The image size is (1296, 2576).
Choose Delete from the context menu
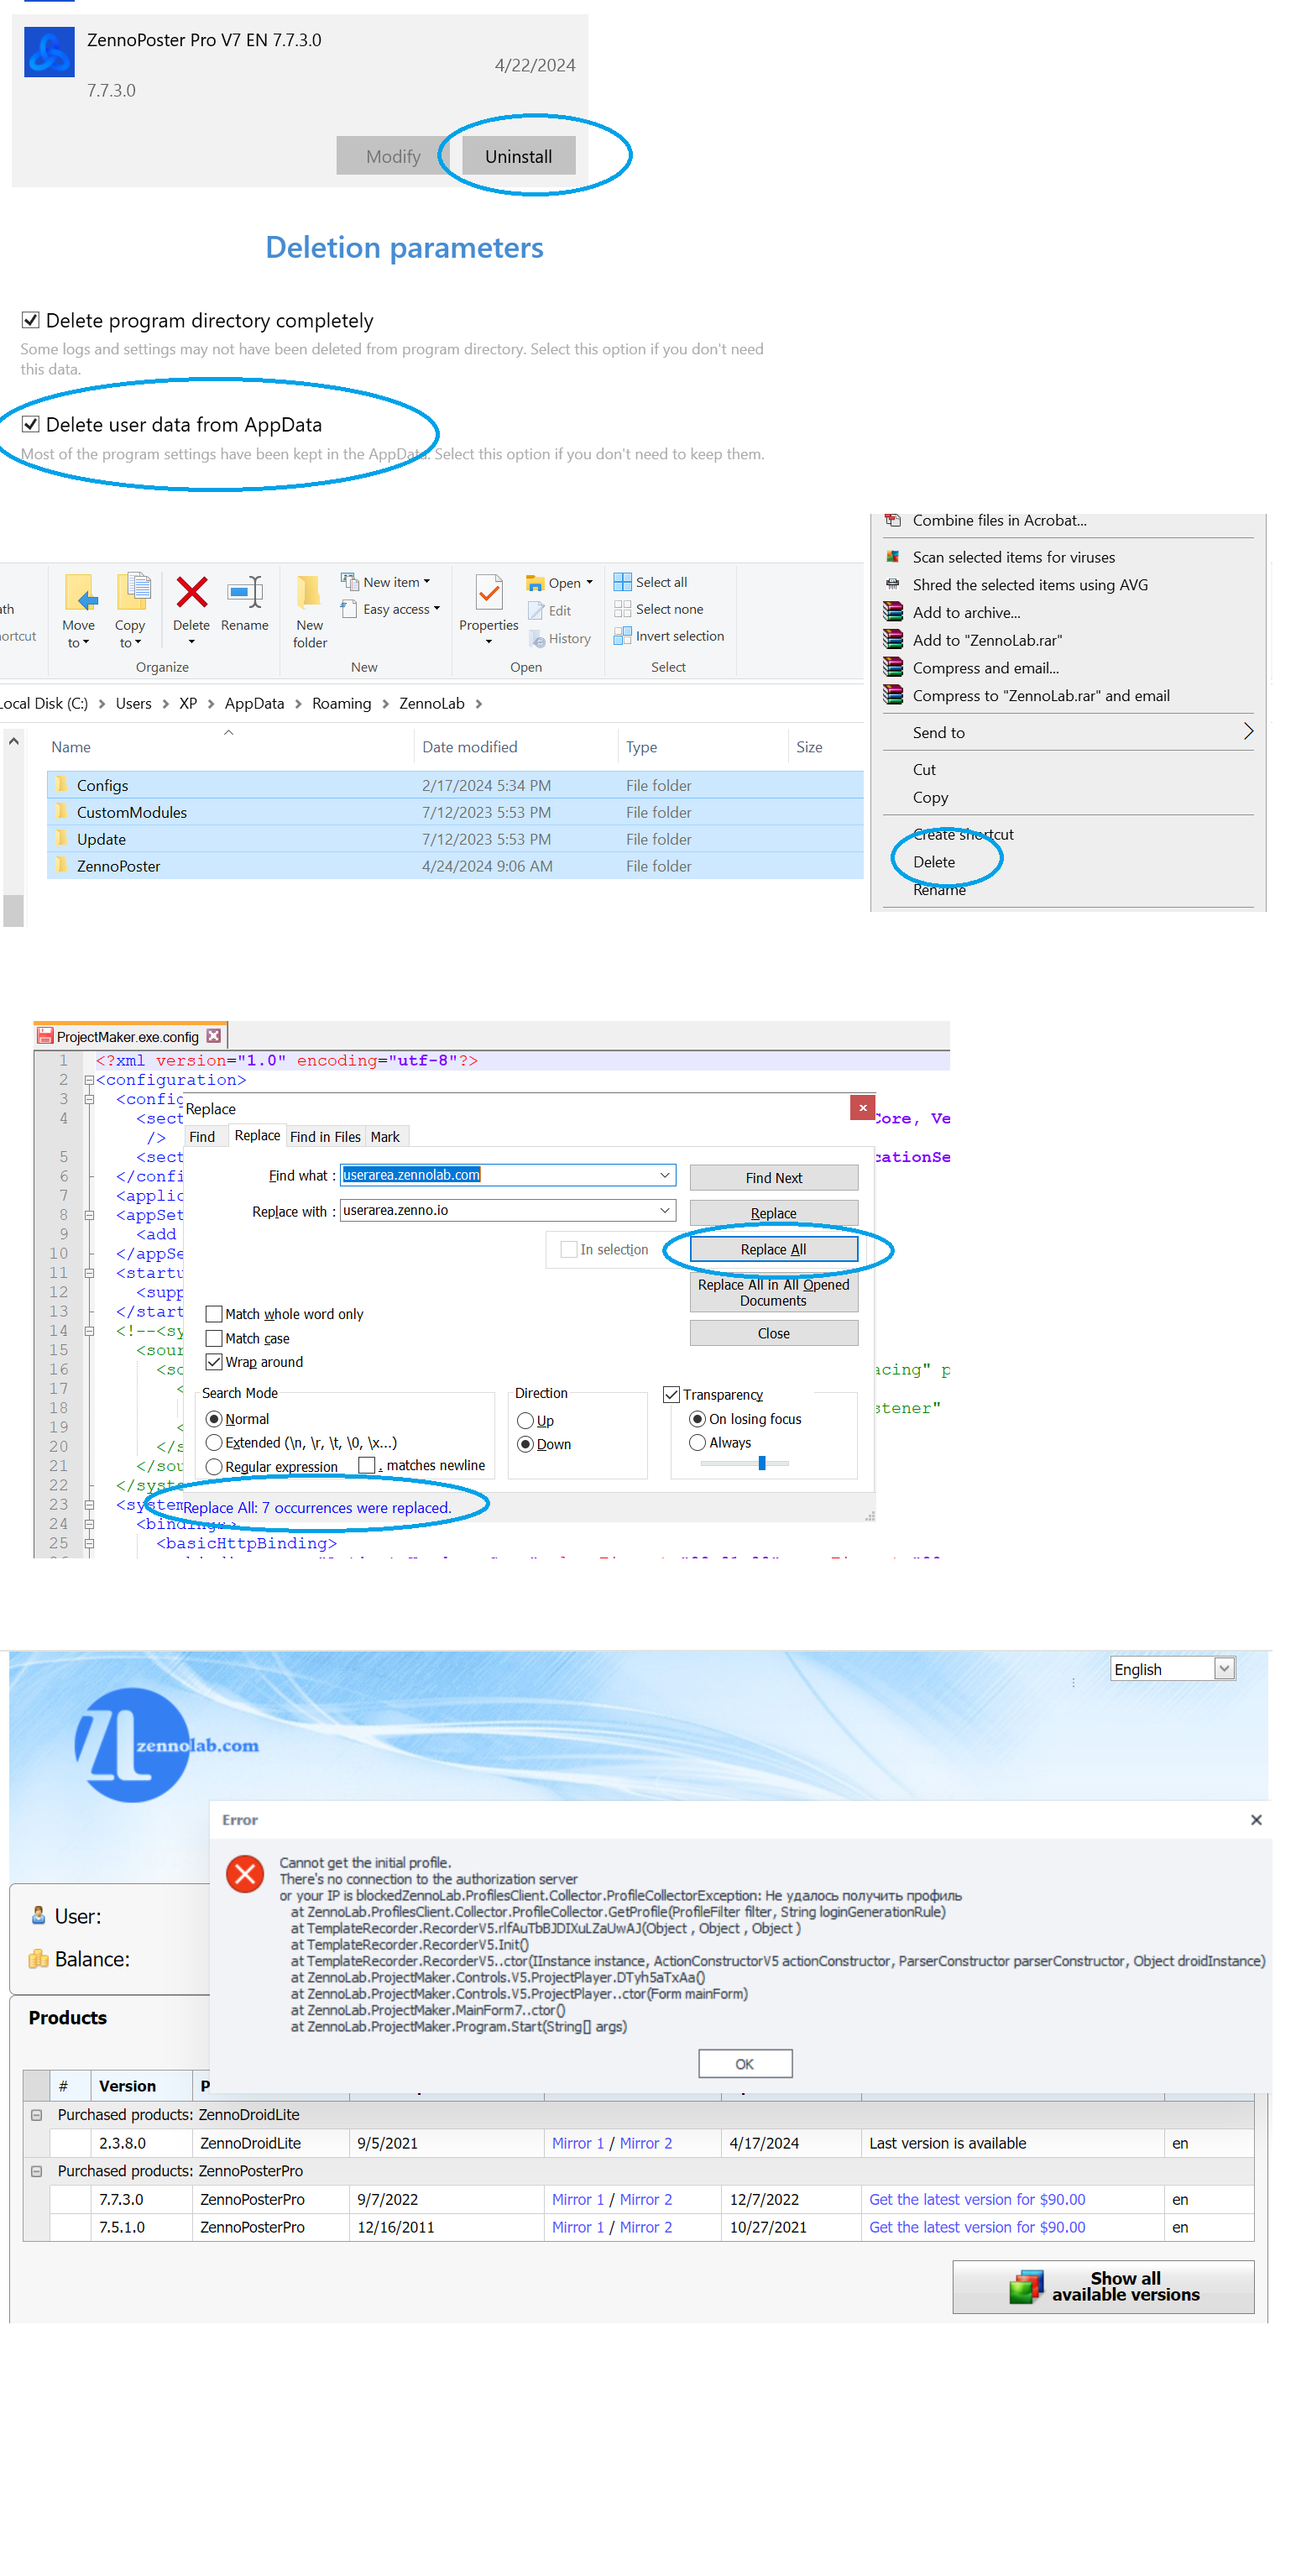point(934,862)
